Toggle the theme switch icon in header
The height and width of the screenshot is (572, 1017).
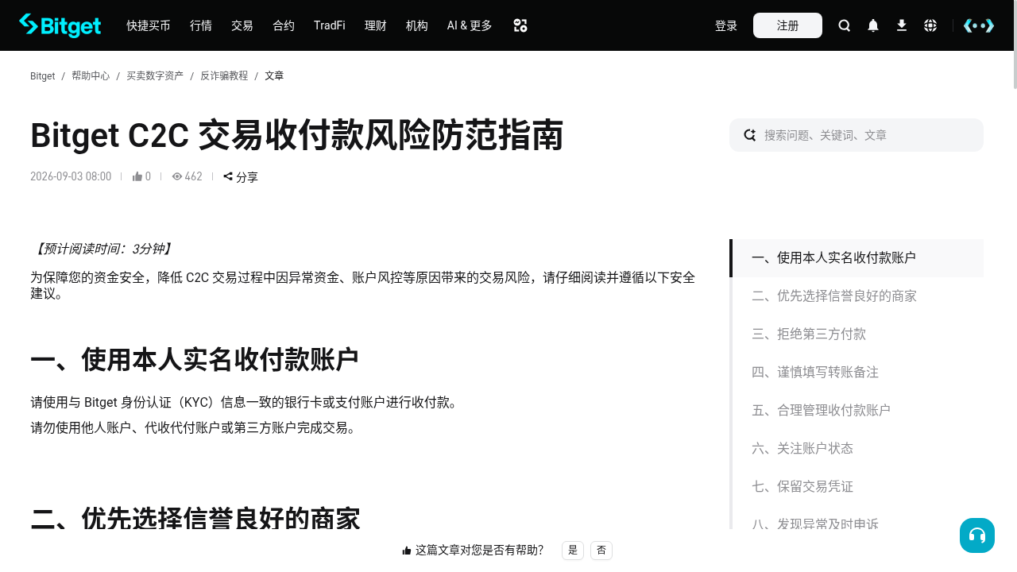[x=979, y=25]
